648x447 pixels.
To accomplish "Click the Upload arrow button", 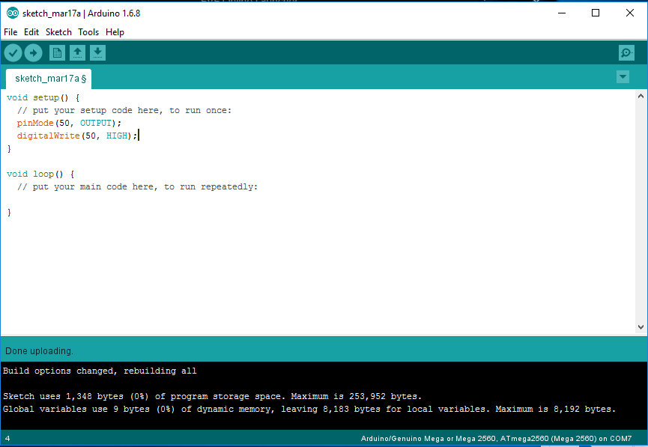I will click(34, 53).
